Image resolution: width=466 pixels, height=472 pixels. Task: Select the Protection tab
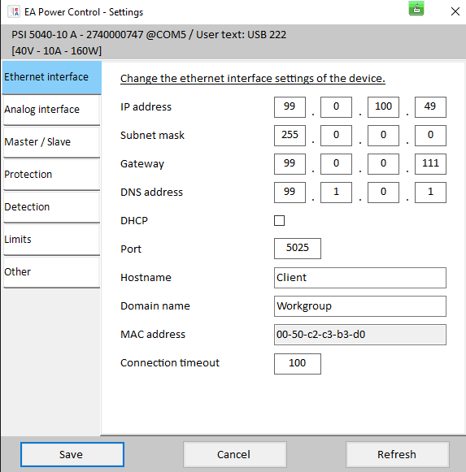[51, 175]
